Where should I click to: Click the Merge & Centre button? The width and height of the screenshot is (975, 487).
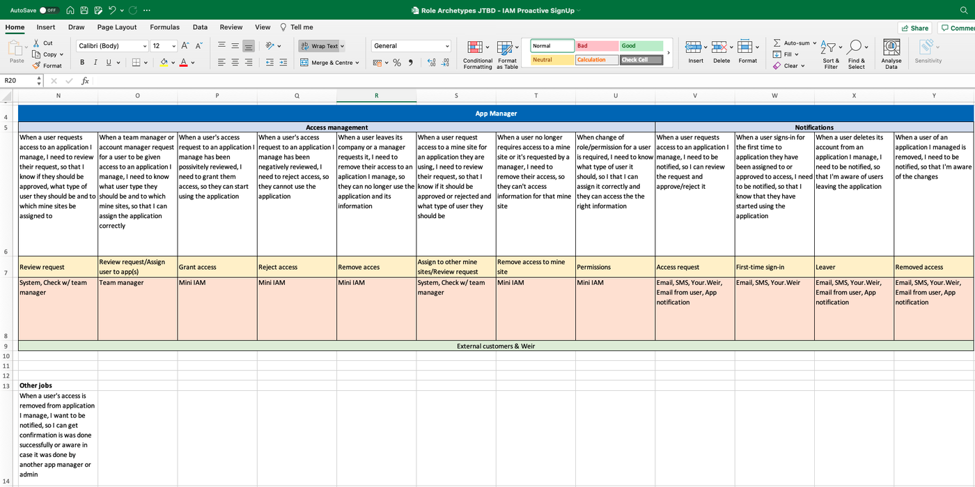click(x=329, y=63)
